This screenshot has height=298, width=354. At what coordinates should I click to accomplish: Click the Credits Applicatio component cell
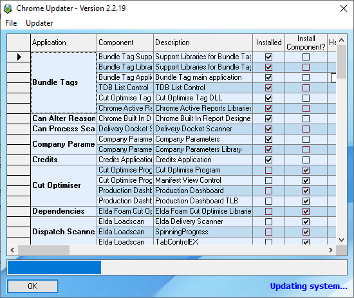125,160
